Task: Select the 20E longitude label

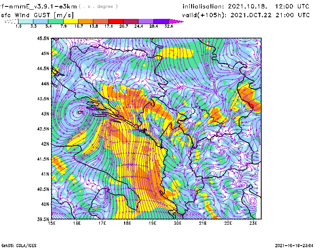Action: tap(178, 223)
